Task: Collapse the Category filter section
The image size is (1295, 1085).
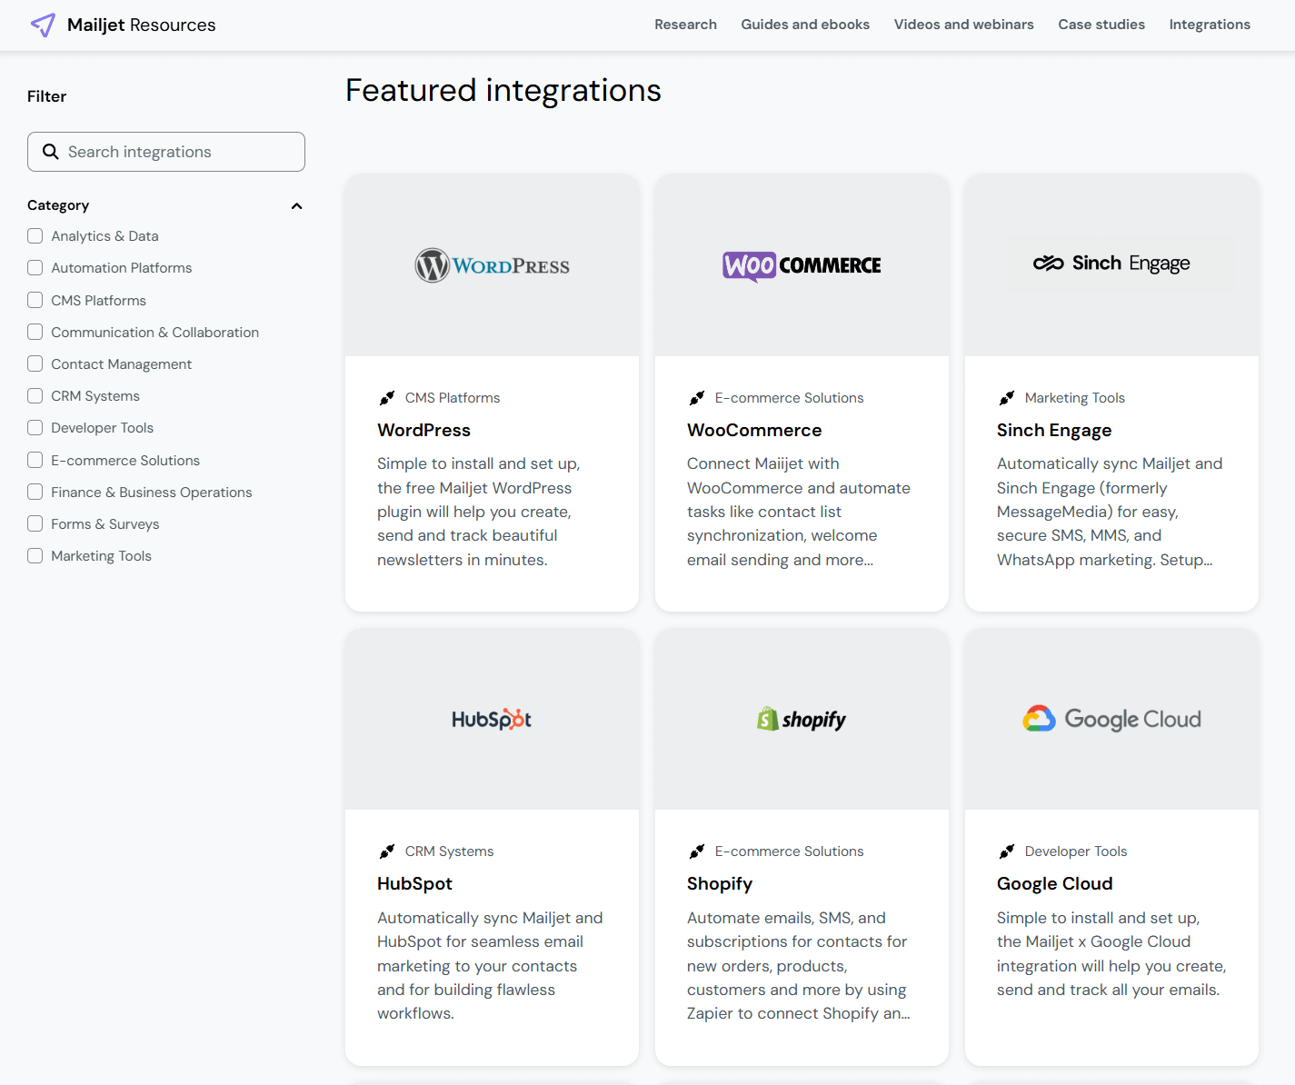Action: coord(296,205)
